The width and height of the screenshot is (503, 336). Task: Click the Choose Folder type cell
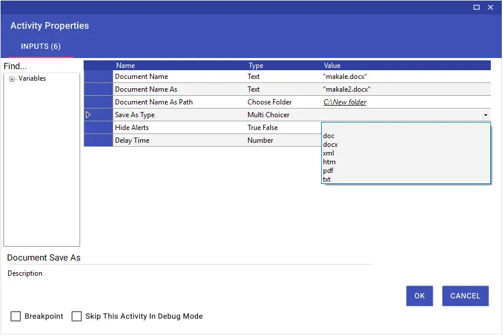tap(270, 102)
